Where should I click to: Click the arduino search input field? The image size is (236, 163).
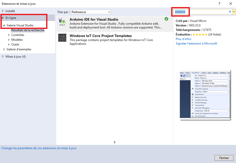201,12
